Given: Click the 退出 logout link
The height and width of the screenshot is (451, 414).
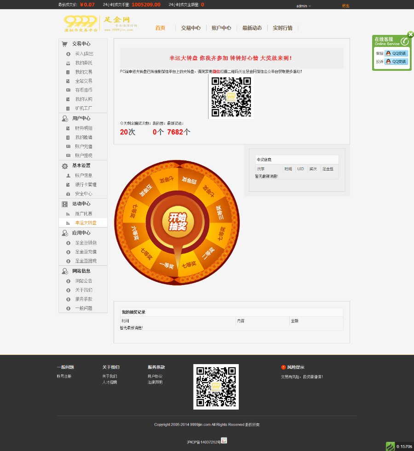Looking at the screenshot, I should 345,6.
